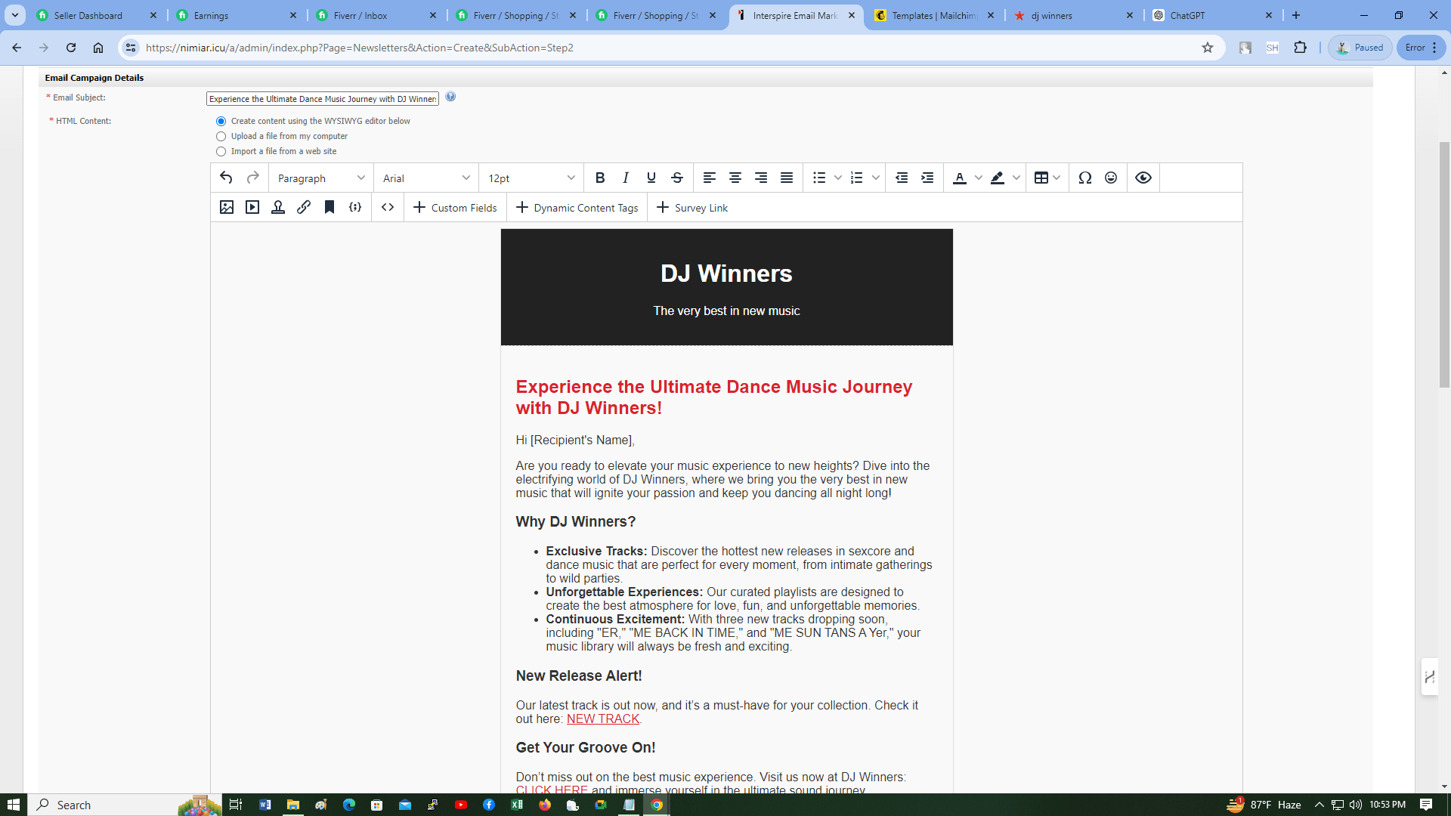The width and height of the screenshot is (1451, 816).
Task: Click the Custom Fields button
Action: (x=455, y=208)
